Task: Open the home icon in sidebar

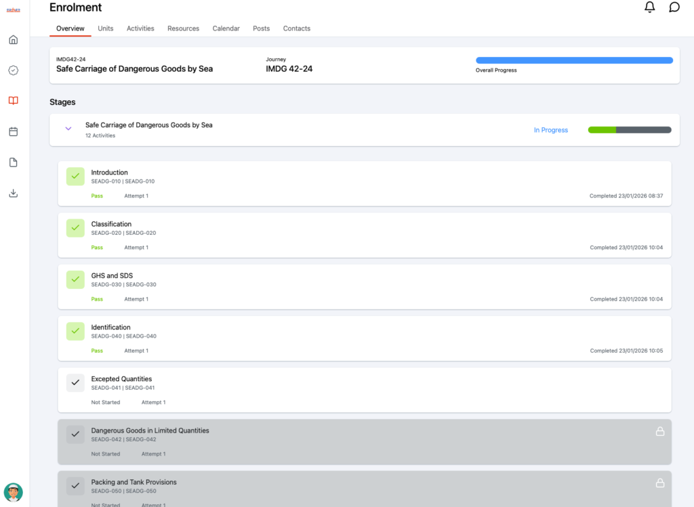Action: click(x=13, y=39)
